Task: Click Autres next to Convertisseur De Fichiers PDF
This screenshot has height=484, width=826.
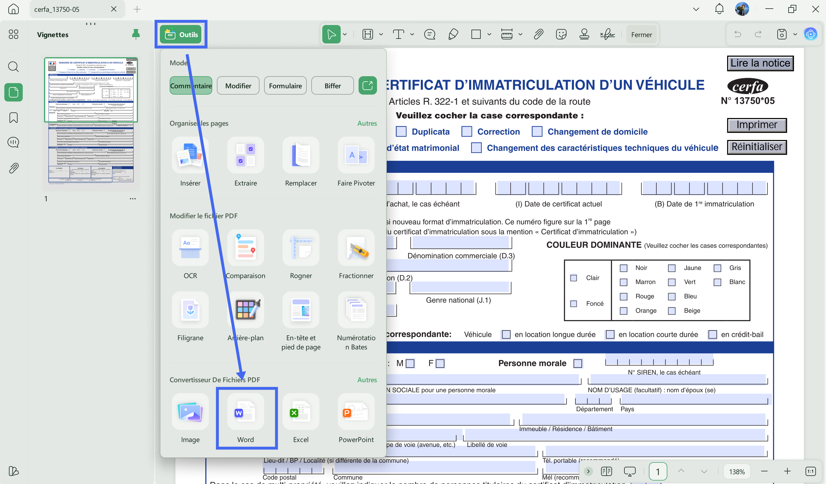Action: [x=367, y=380]
